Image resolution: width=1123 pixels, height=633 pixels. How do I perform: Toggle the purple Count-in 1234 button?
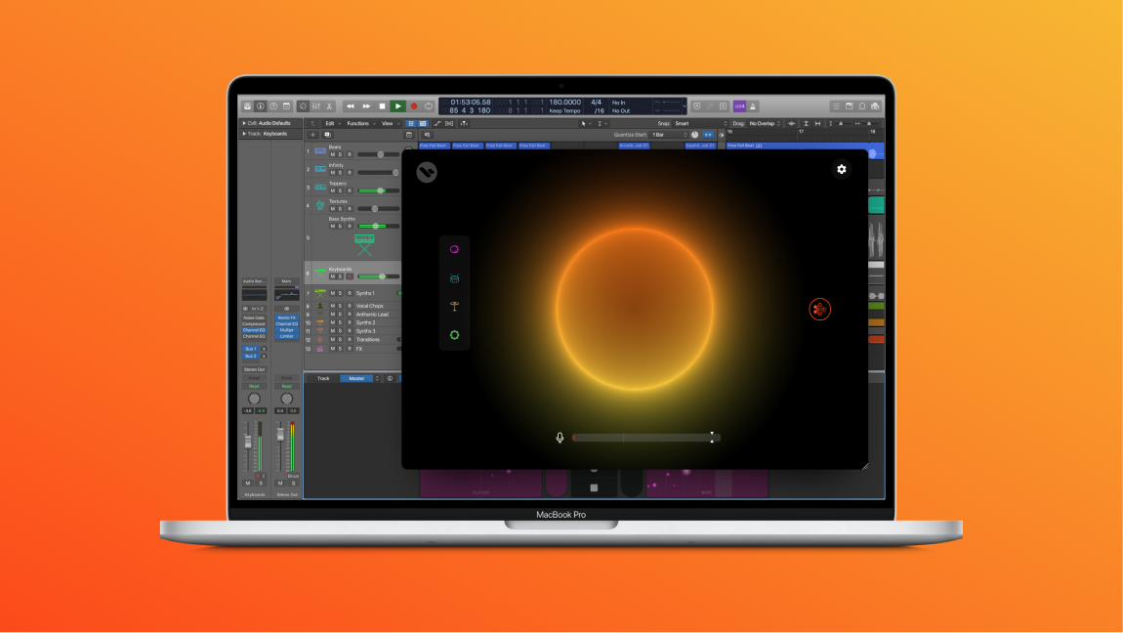740,105
